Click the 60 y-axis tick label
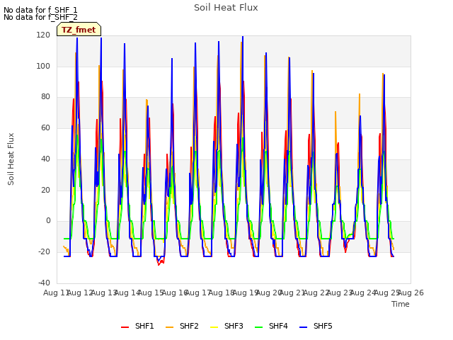453x340 pixels. tap(45, 127)
